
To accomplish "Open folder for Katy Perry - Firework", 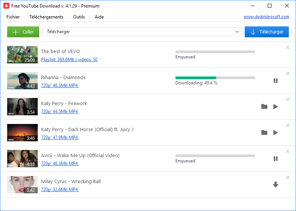I will [x=264, y=107].
